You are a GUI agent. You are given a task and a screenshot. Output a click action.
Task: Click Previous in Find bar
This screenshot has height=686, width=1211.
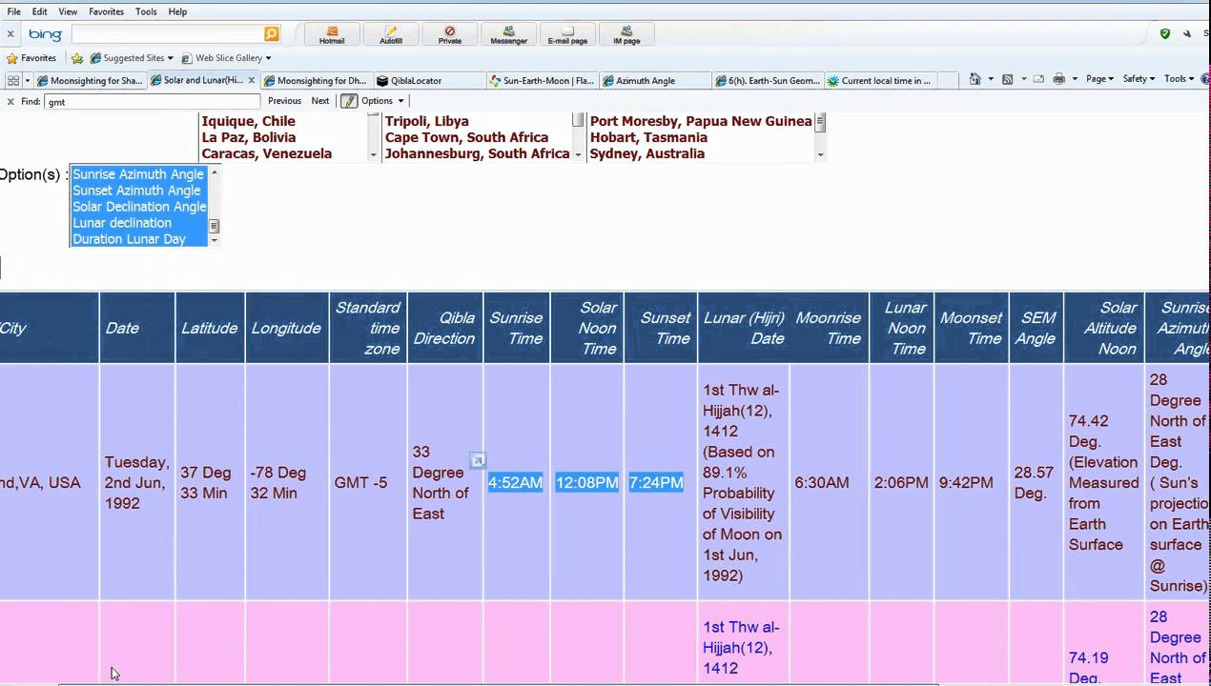tap(284, 101)
